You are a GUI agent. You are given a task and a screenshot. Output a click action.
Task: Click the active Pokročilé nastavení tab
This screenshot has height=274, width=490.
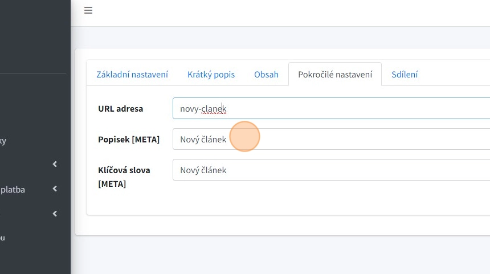335,75
